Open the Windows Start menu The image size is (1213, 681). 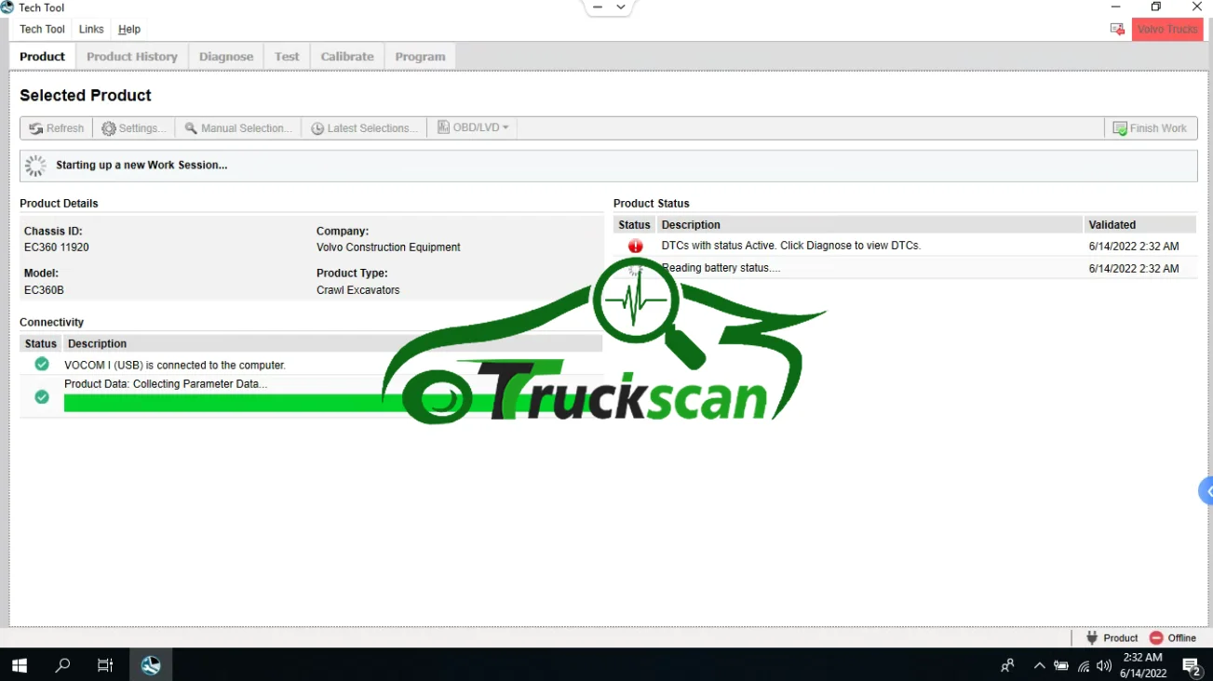tap(20, 665)
